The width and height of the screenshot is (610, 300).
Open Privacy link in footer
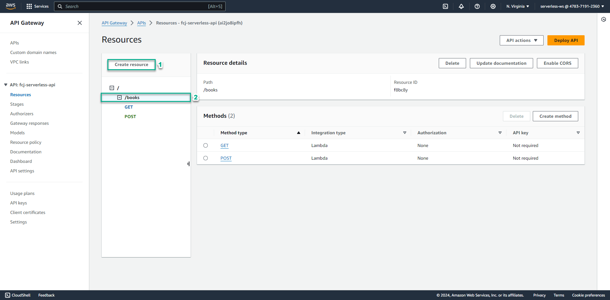point(539,295)
